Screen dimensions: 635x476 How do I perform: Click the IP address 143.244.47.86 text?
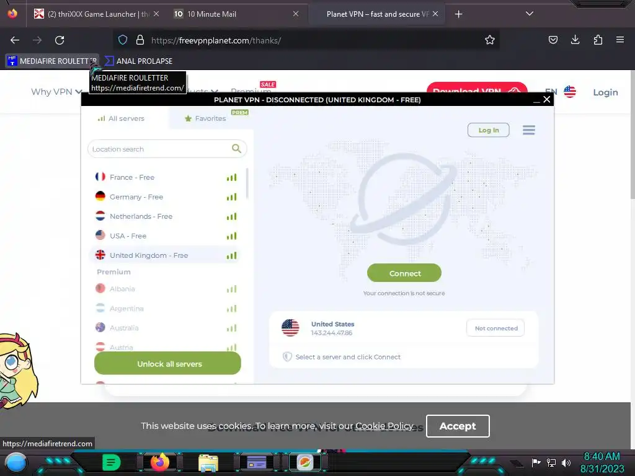[x=331, y=333]
